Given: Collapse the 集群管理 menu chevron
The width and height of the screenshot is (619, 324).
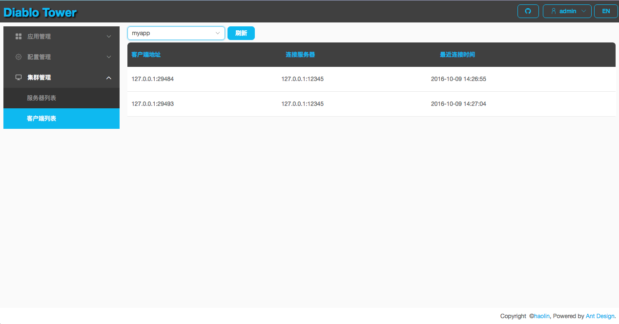Looking at the screenshot, I should tap(109, 78).
